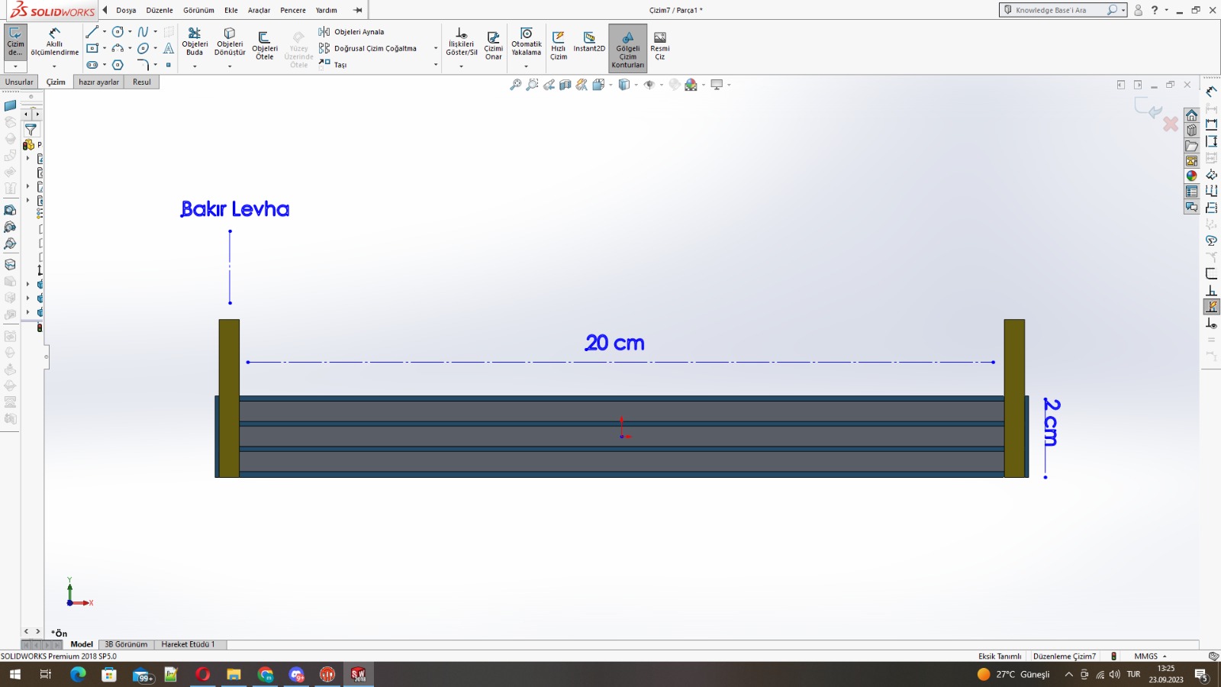
Task: Click Çizimi Onar repair sketch tool
Action: point(494,46)
